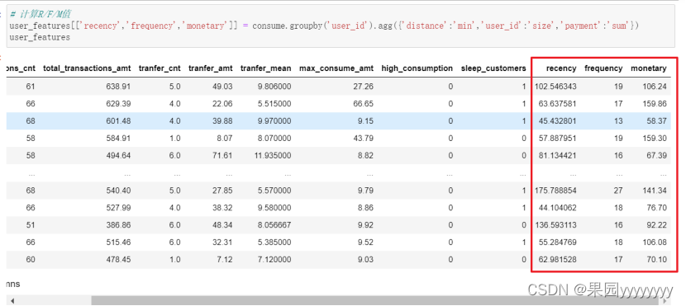The height and width of the screenshot is (306, 686).
Task: Click the value 61 in the first table row
Action: click(x=31, y=87)
